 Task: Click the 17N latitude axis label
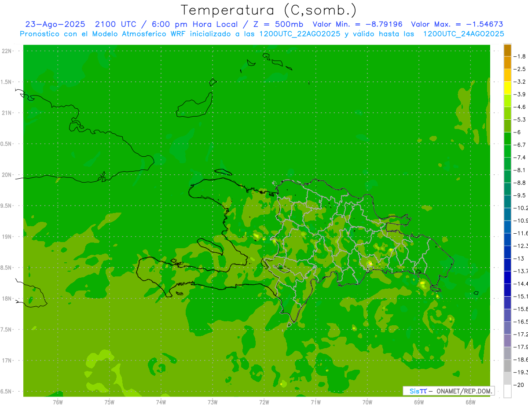click(7, 360)
